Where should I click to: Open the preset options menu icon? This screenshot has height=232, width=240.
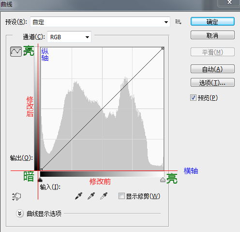point(179,22)
